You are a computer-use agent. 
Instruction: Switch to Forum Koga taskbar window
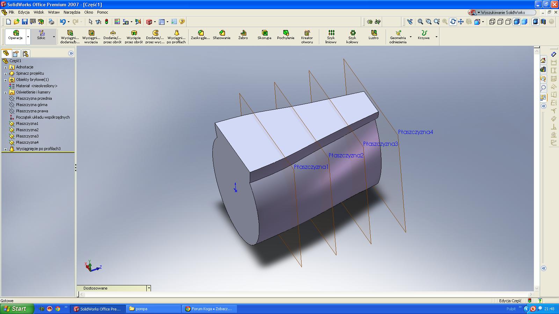coord(210,309)
